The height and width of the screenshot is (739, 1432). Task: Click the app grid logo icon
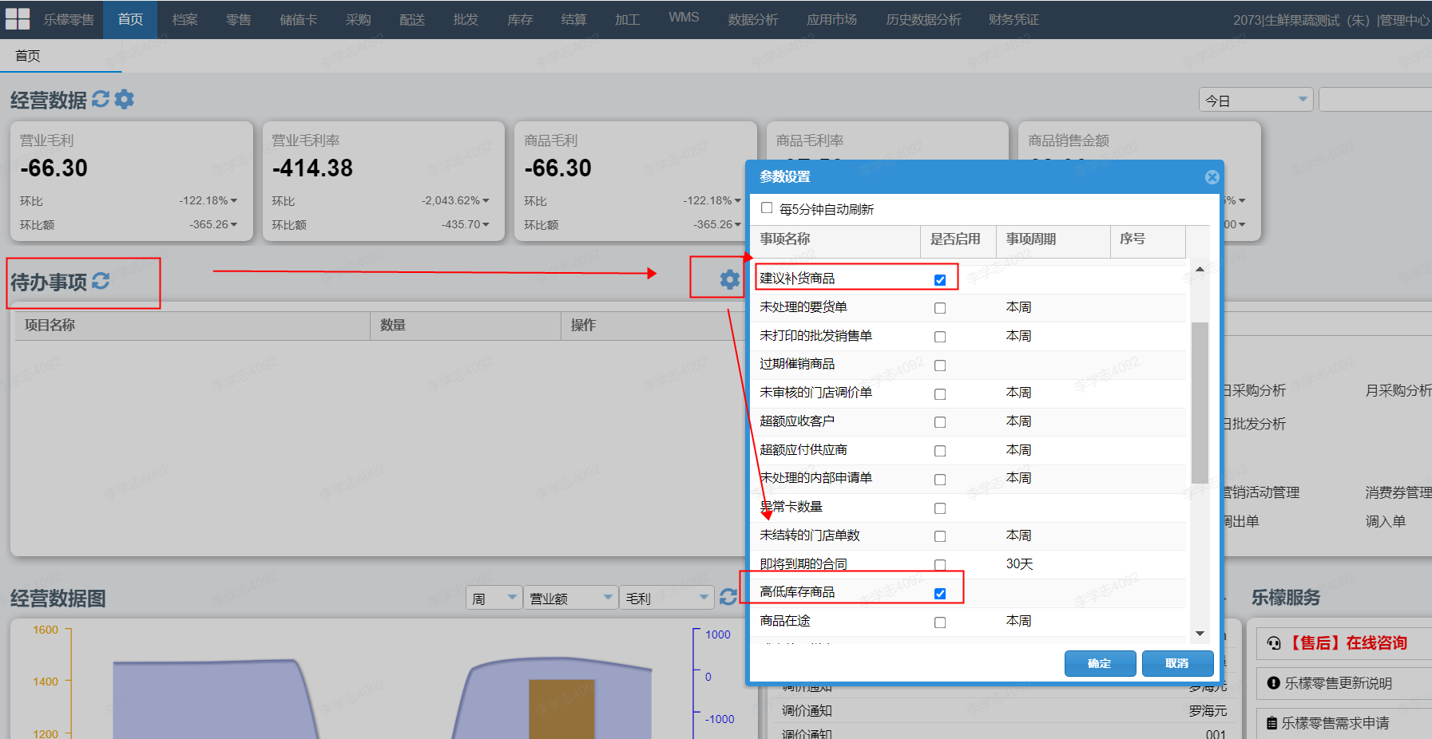click(18, 19)
